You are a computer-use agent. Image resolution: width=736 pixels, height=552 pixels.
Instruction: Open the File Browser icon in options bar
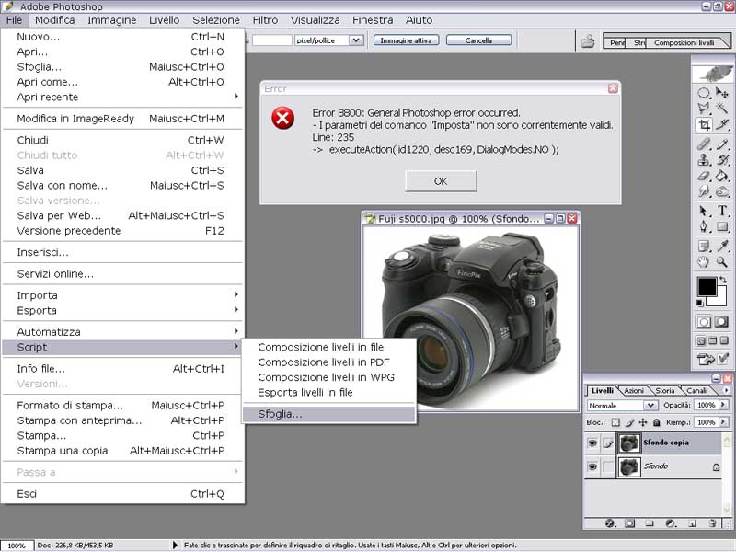pyautogui.click(x=588, y=41)
